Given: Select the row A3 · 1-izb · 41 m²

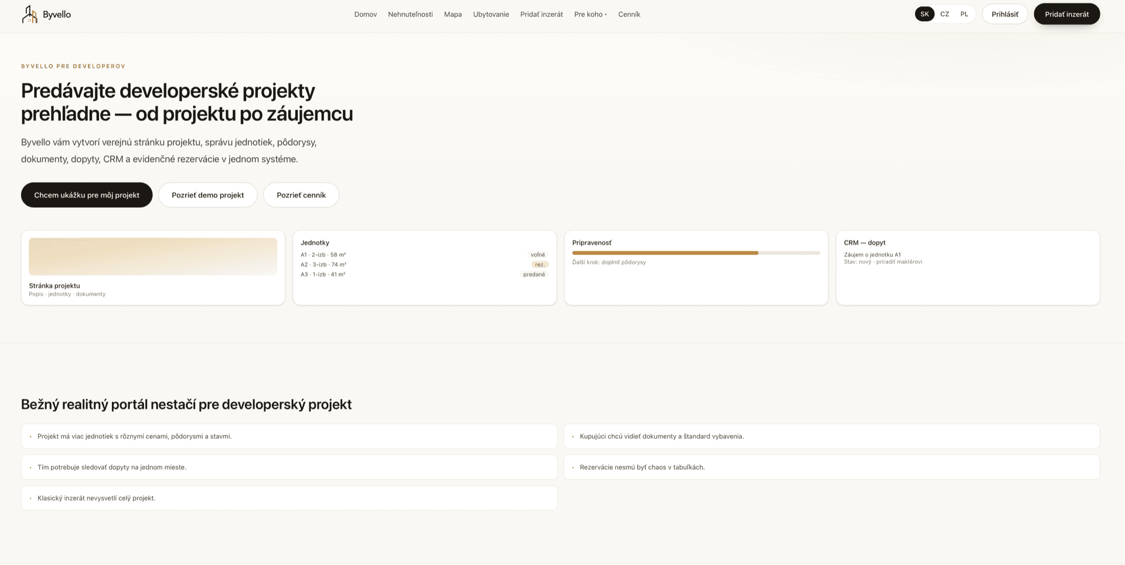Looking at the screenshot, I should click(x=323, y=274).
